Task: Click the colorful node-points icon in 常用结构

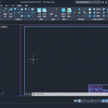Action: 79,13
